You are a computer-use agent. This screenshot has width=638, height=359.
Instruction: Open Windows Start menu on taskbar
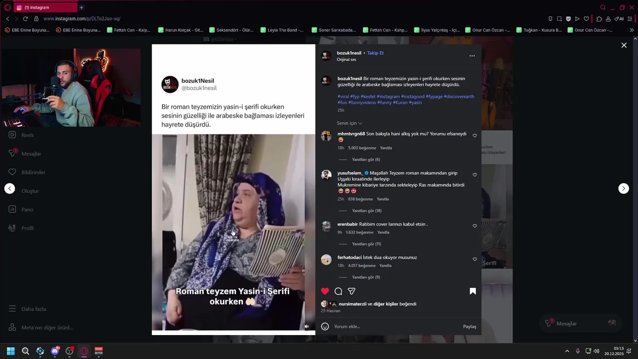[10, 351]
